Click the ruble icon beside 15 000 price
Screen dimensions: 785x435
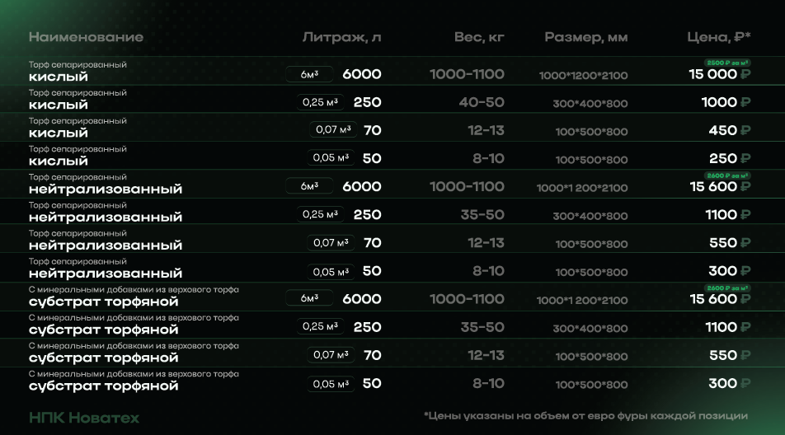[745, 74]
